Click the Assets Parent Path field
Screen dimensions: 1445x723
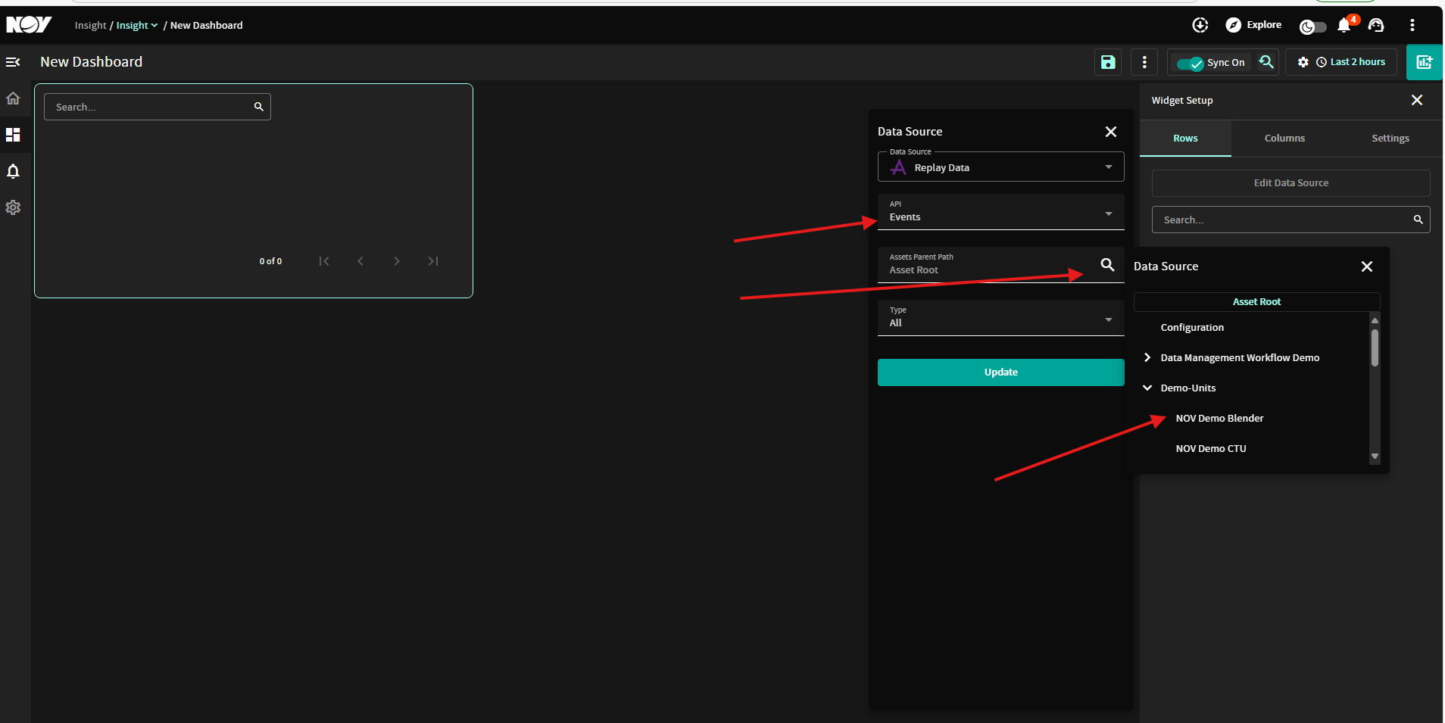pos(1000,265)
